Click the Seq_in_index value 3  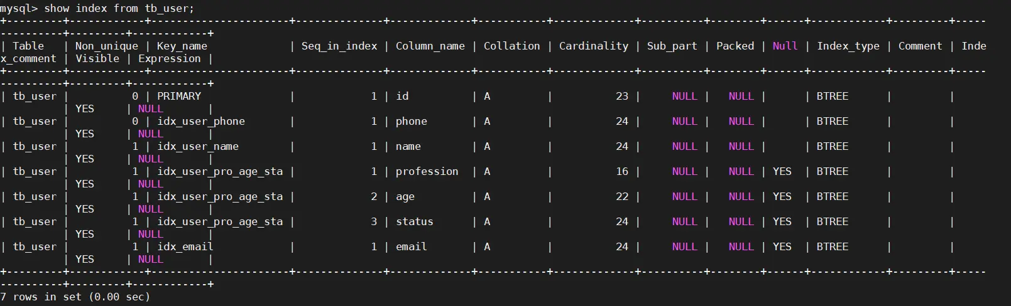tap(374, 222)
